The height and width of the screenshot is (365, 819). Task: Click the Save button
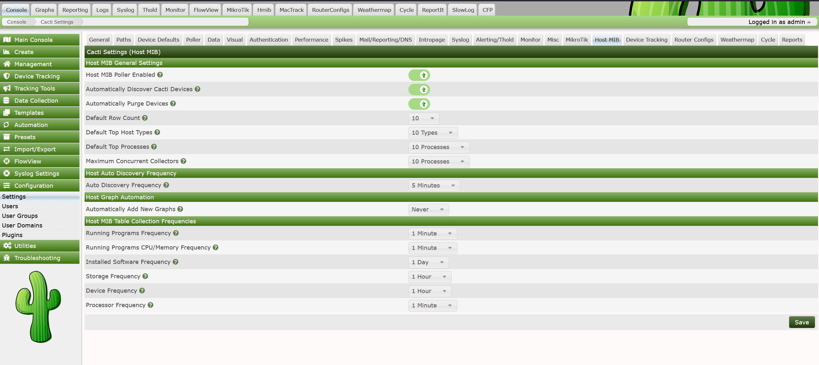(x=801, y=322)
